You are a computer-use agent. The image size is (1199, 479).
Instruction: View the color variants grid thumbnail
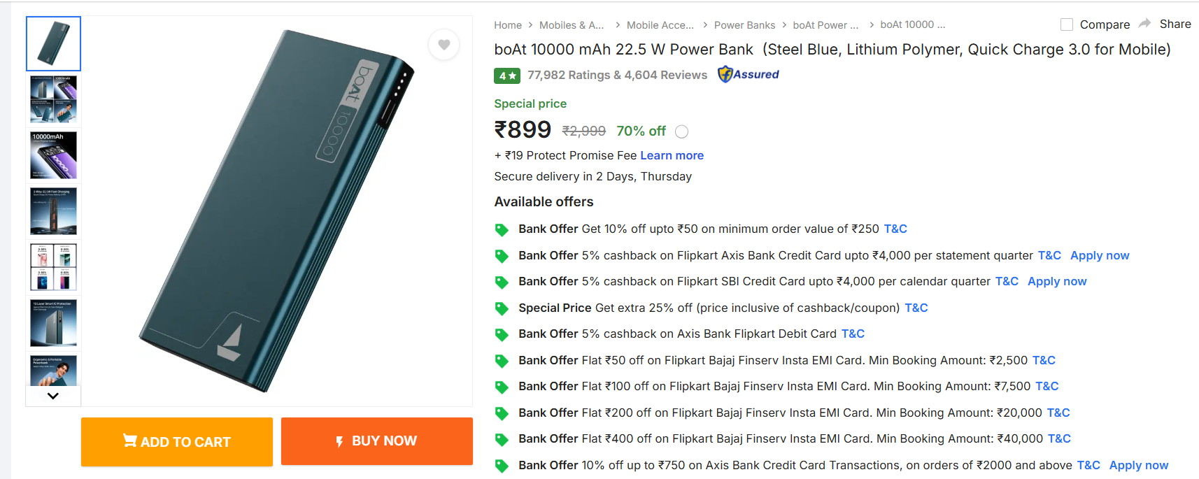coord(53,267)
